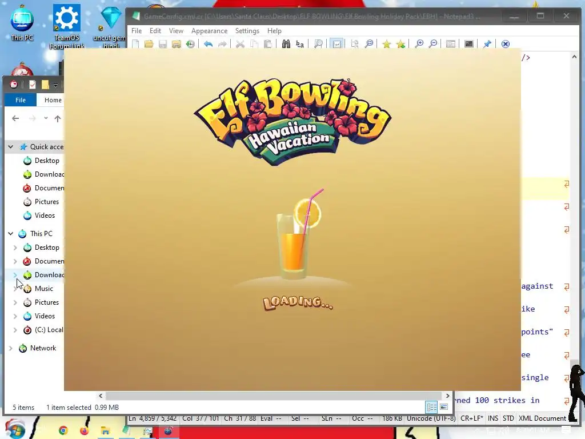Select Pictures under Quick access
The width and height of the screenshot is (585, 439).
pos(47,202)
